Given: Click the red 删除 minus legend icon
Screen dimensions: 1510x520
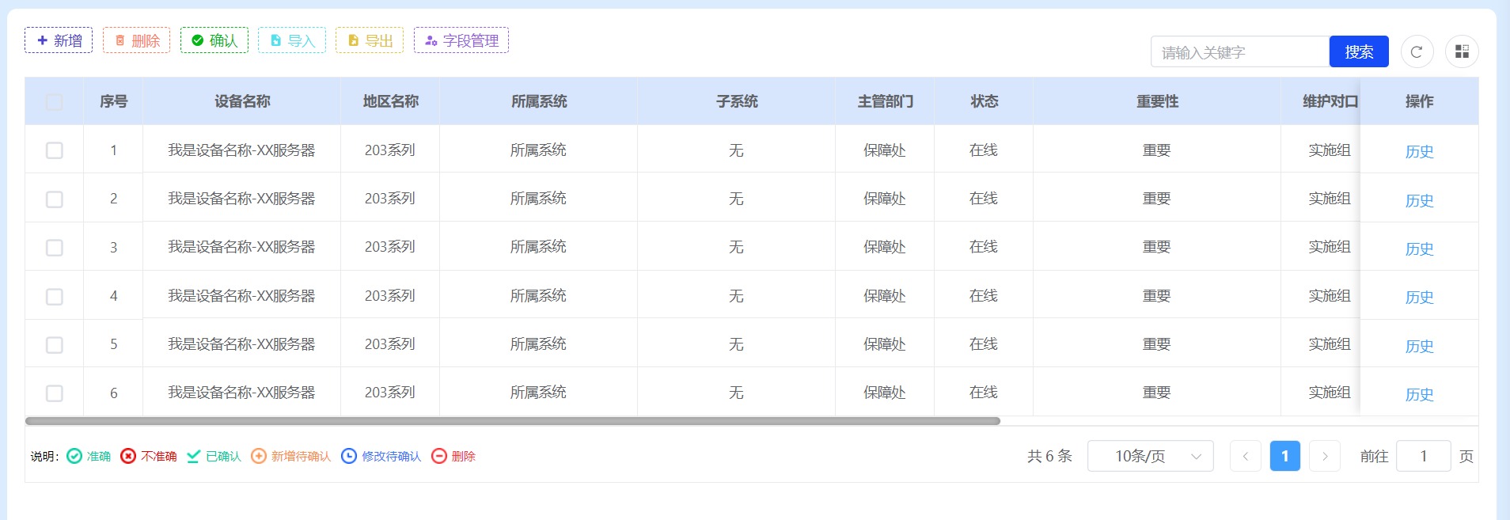Looking at the screenshot, I should [x=439, y=456].
